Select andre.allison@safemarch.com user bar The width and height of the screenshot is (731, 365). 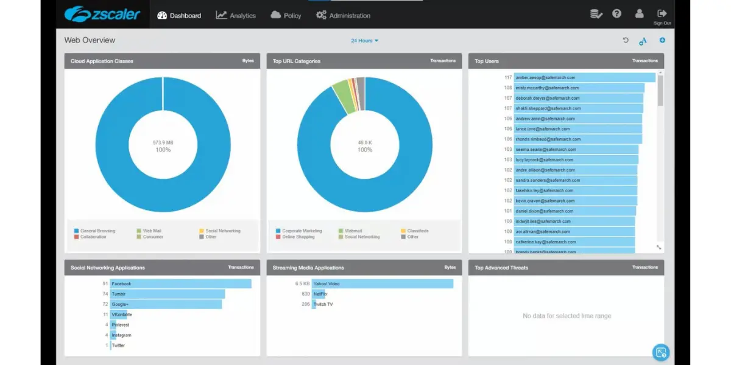coord(576,170)
